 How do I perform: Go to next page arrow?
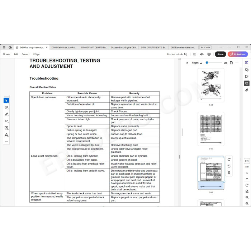pos(247,179)
